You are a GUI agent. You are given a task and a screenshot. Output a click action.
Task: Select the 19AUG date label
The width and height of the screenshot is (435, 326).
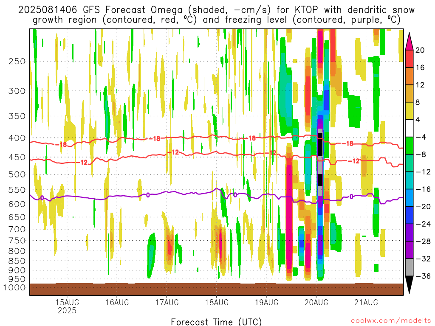(266, 302)
